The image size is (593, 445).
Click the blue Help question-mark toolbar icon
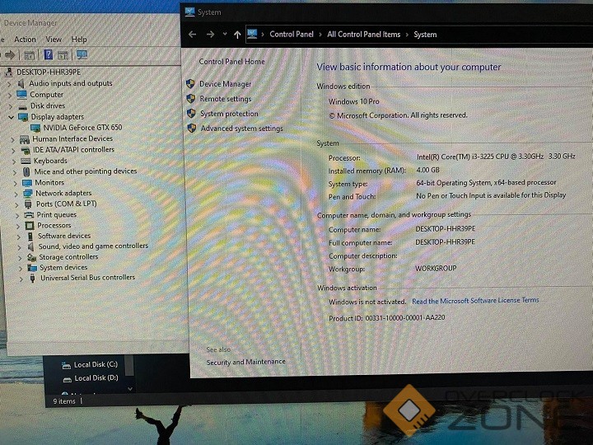pyautogui.click(x=49, y=55)
